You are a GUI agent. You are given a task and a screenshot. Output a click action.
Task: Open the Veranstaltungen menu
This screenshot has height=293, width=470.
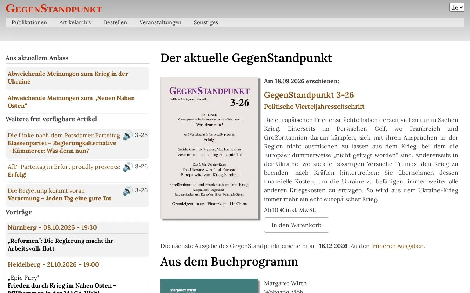coord(160,22)
